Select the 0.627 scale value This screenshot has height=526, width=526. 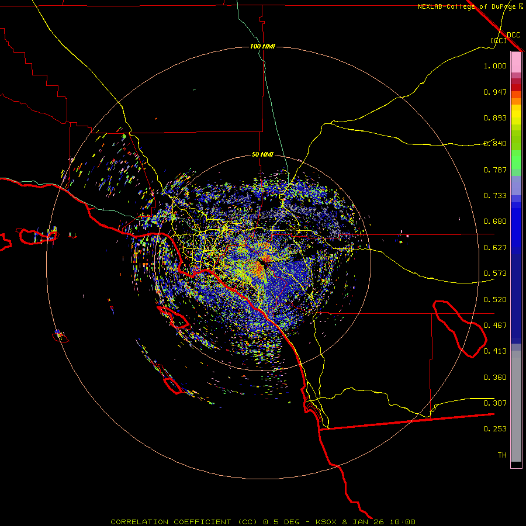(495, 248)
